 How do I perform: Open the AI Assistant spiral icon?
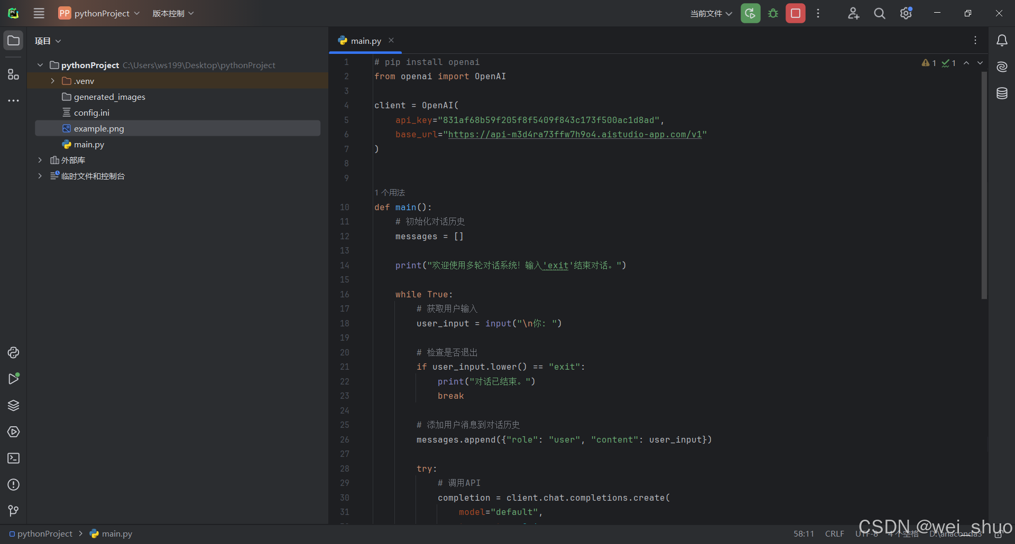click(1002, 67)
